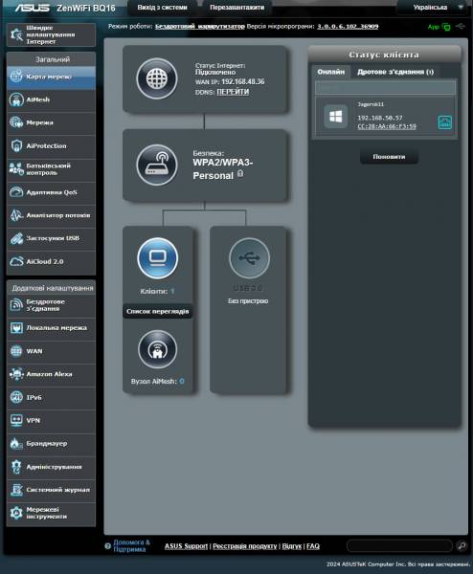Viewport: 473px width, 574px height.
Task: Click Вихід з системи logout button
Action: [162, 8]
